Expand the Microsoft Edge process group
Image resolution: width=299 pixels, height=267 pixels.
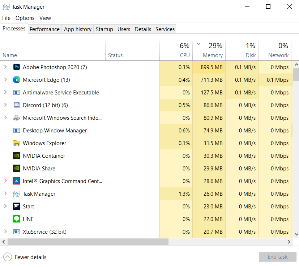5,80
